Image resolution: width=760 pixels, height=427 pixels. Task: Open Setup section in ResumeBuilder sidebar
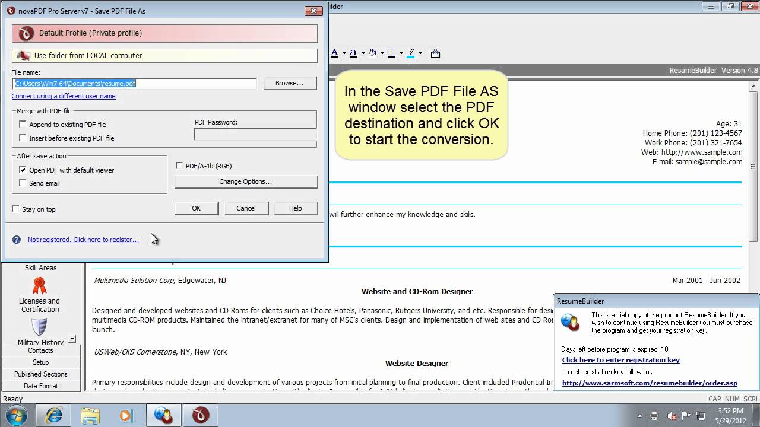pyautogui.click(x=41, y=362)
